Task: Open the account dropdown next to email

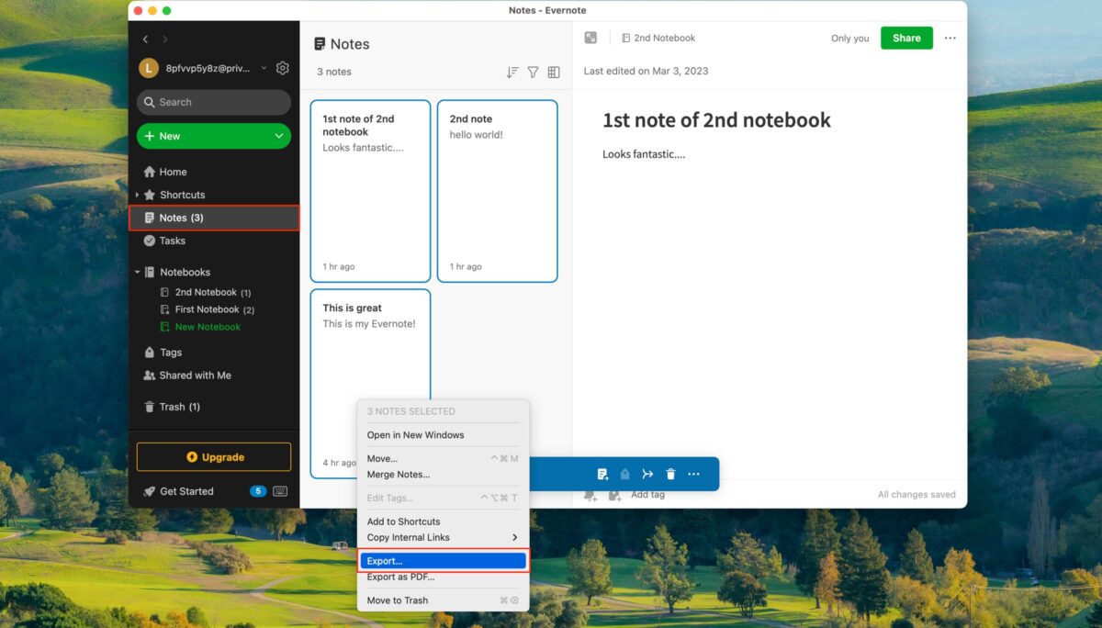Action: coord(264,68)
